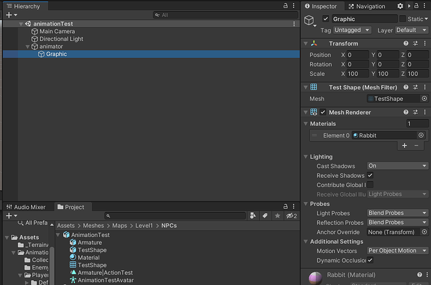Open the Layer dropdown
431x285 pixels.
[412, 30]
